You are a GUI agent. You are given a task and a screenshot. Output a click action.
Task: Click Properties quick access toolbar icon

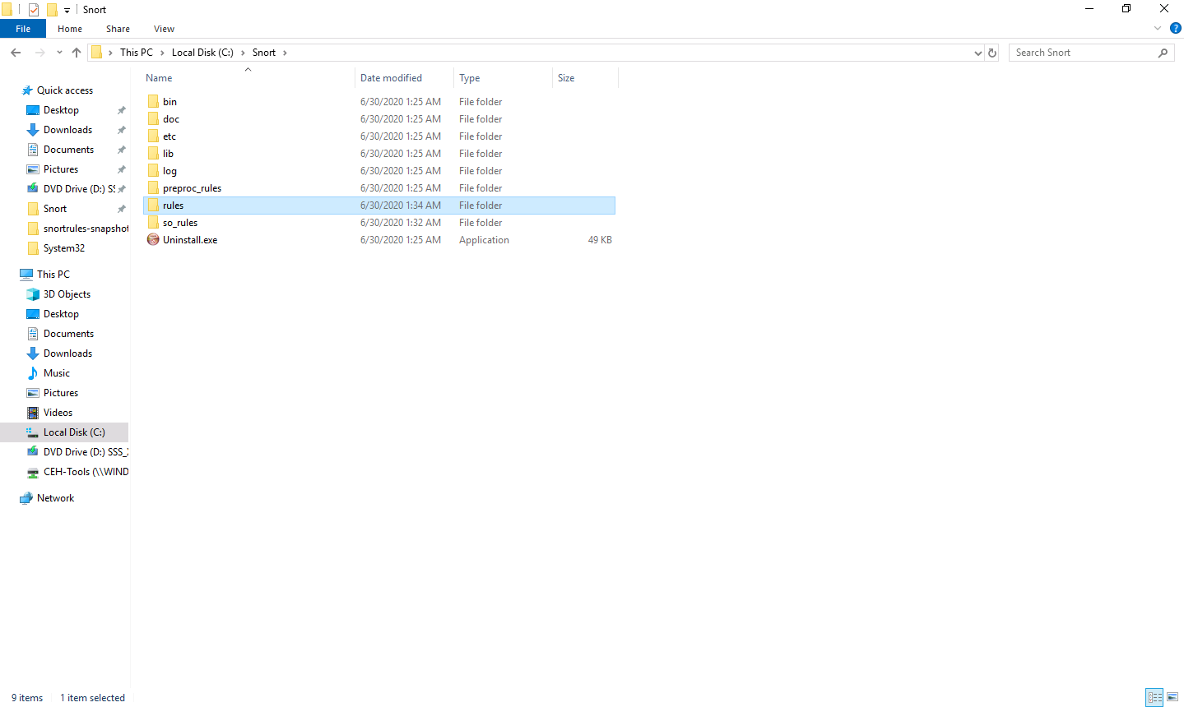point(34,10)
